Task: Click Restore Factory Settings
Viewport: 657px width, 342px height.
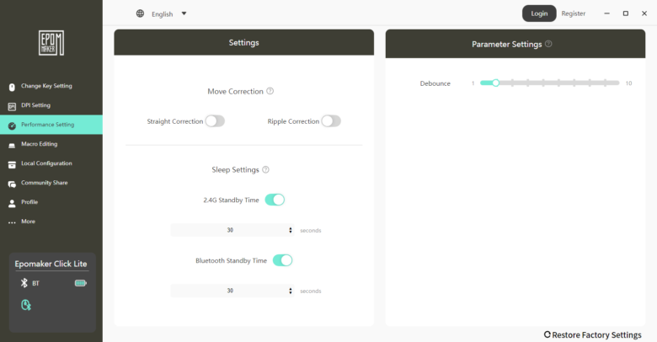Action: click(x=592, y=334)
